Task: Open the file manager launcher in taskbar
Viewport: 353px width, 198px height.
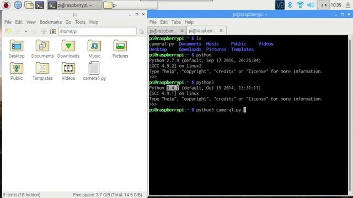Action: (29, 5)
